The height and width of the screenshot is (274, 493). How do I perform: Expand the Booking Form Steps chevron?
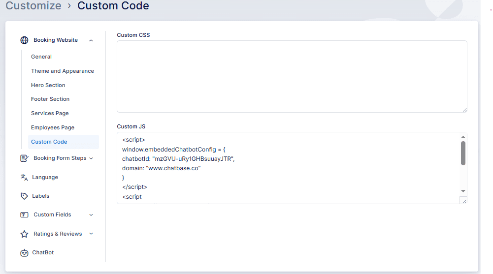(x=91, y=158)
